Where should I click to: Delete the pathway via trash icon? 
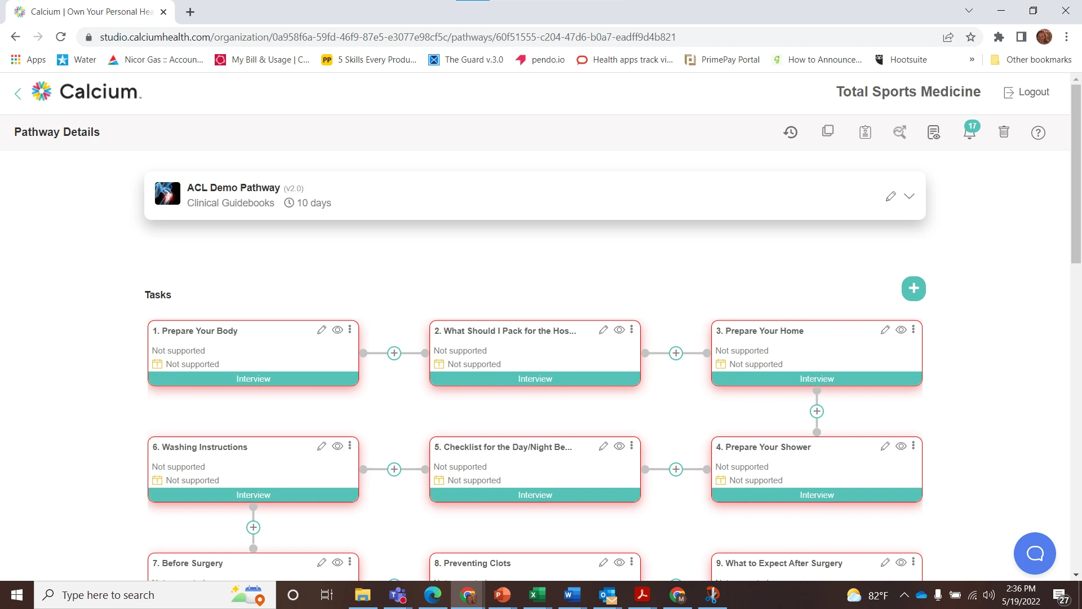click(x=1004, y=132)
